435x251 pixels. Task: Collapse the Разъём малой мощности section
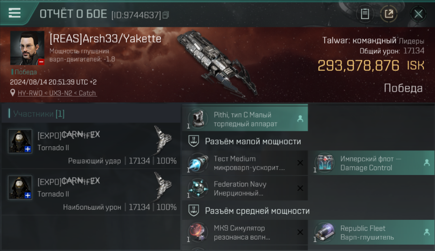click(x=245, y=141)
